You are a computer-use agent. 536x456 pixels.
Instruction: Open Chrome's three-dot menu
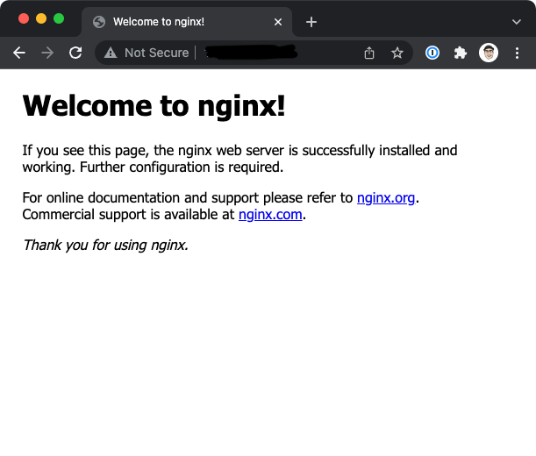[x=517, y=53]
